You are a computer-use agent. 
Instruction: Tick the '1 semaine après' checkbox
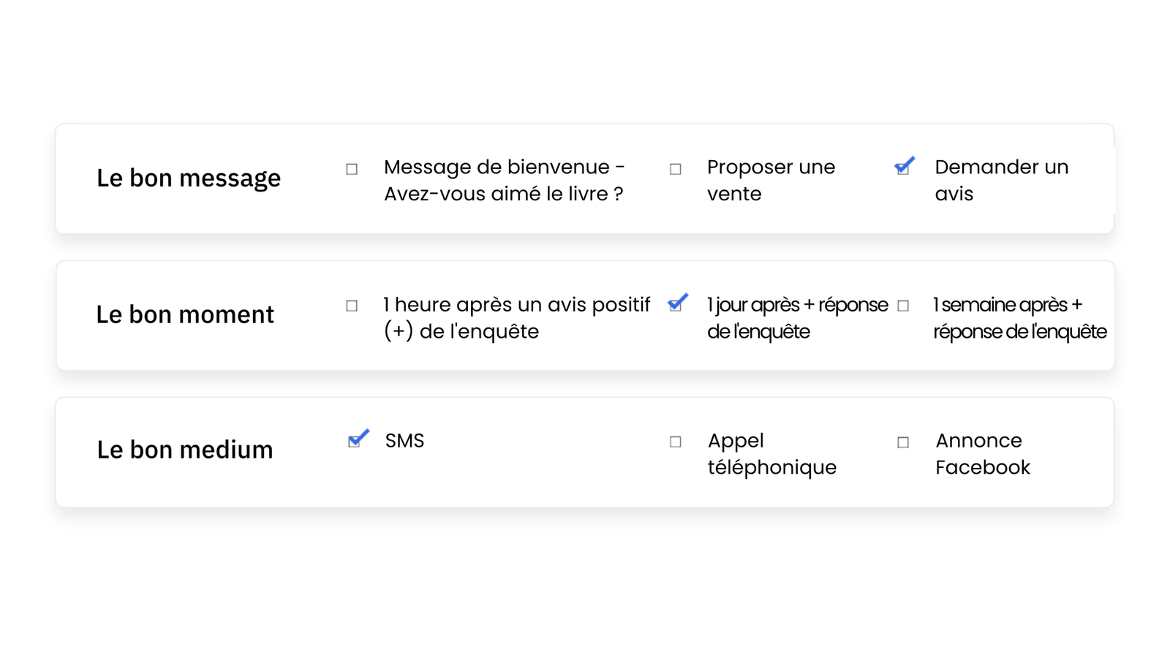pos(903,306)
